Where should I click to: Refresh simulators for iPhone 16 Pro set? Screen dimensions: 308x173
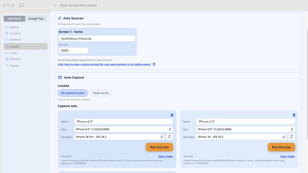pos(169,137)
